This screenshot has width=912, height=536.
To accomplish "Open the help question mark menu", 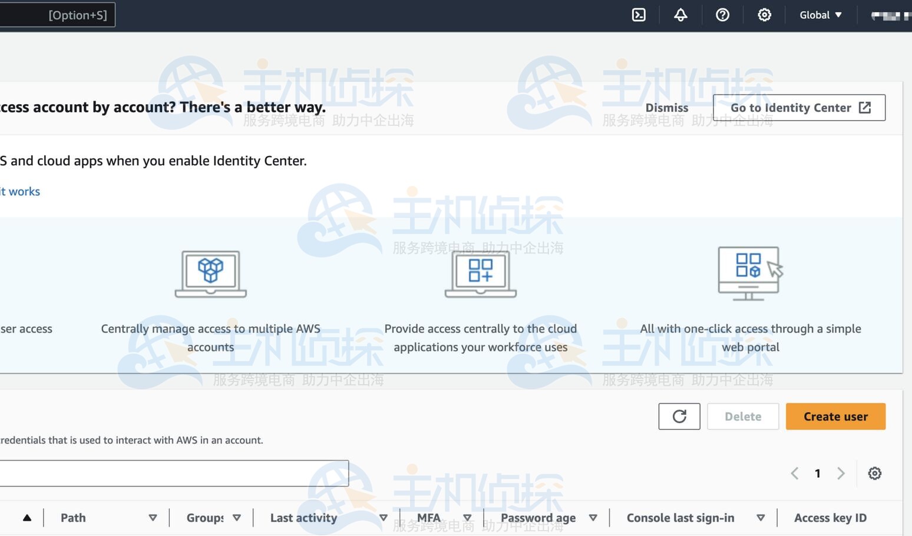I will pos(722,15).
